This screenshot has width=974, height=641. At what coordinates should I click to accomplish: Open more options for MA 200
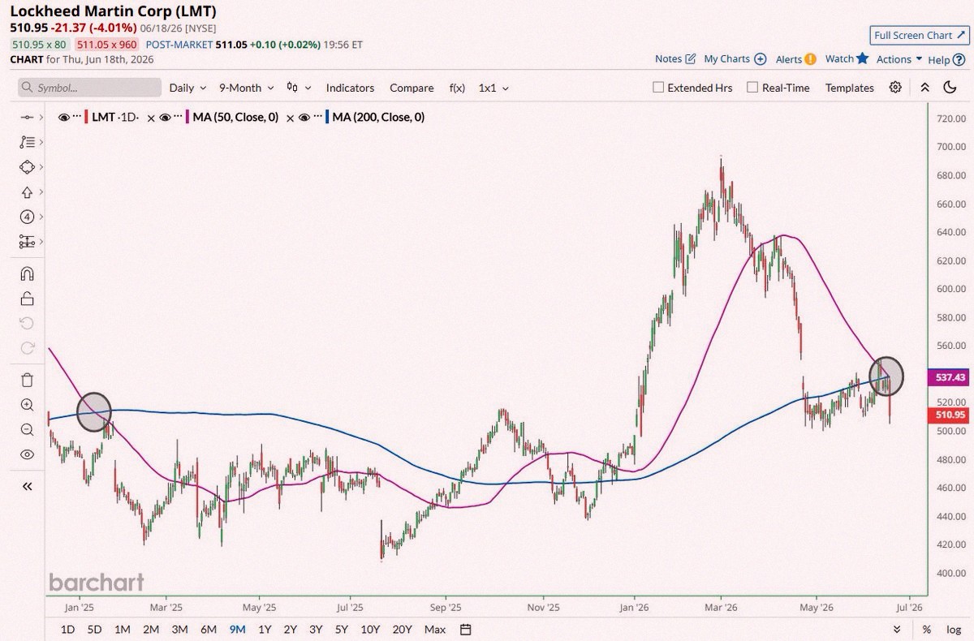coord(318,118)
